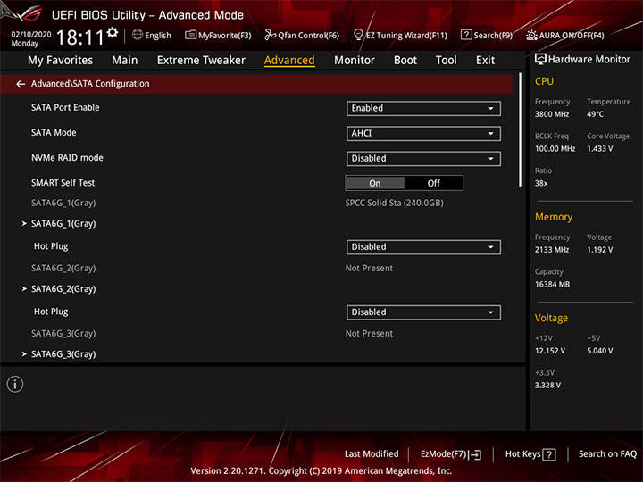Click the NVMe RAID mode label
The image size is (643, 482).
67,157
